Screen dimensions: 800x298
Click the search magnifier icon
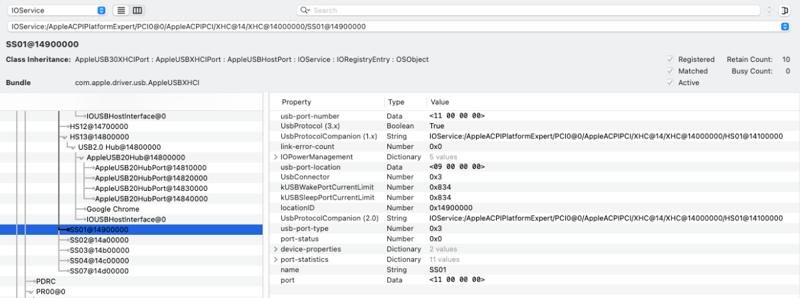tap(305, 11)
